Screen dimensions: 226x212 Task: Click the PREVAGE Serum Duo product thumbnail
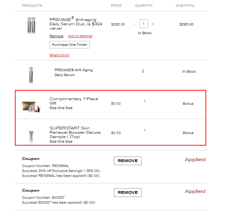(31, 25)
